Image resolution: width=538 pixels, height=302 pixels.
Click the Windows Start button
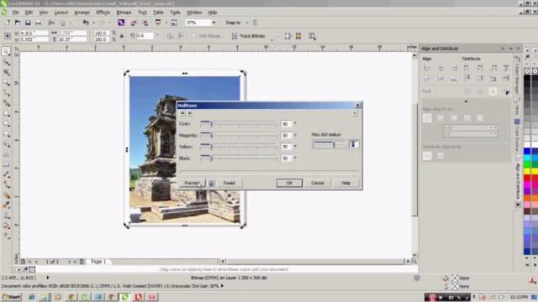click(x=11, y=297)
